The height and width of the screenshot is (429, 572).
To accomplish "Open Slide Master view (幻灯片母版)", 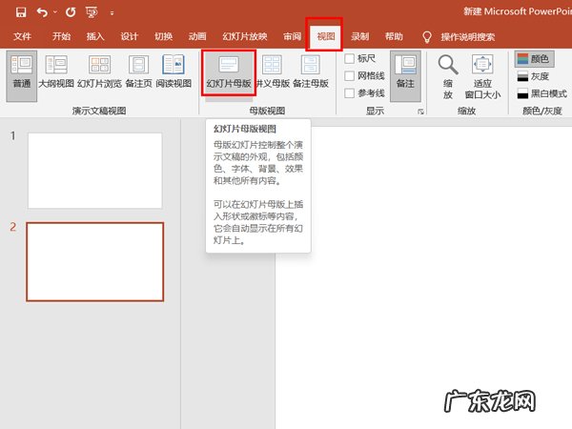I will (229, 71).
